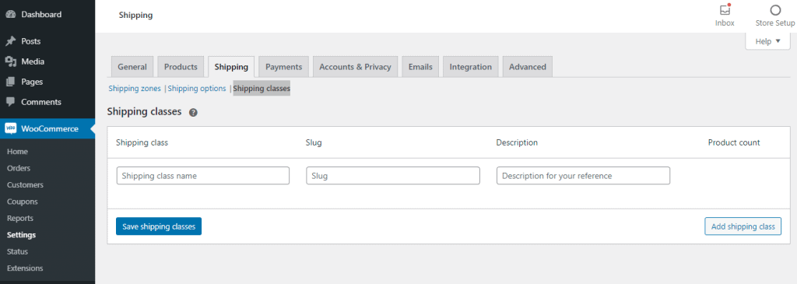Expand the Help dropdown

pyautogui.click(x=767, y=42)
